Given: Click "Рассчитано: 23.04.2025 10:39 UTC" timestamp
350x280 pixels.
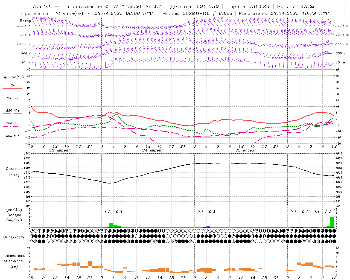Looking at the screenshot, I should coord(284,13).
